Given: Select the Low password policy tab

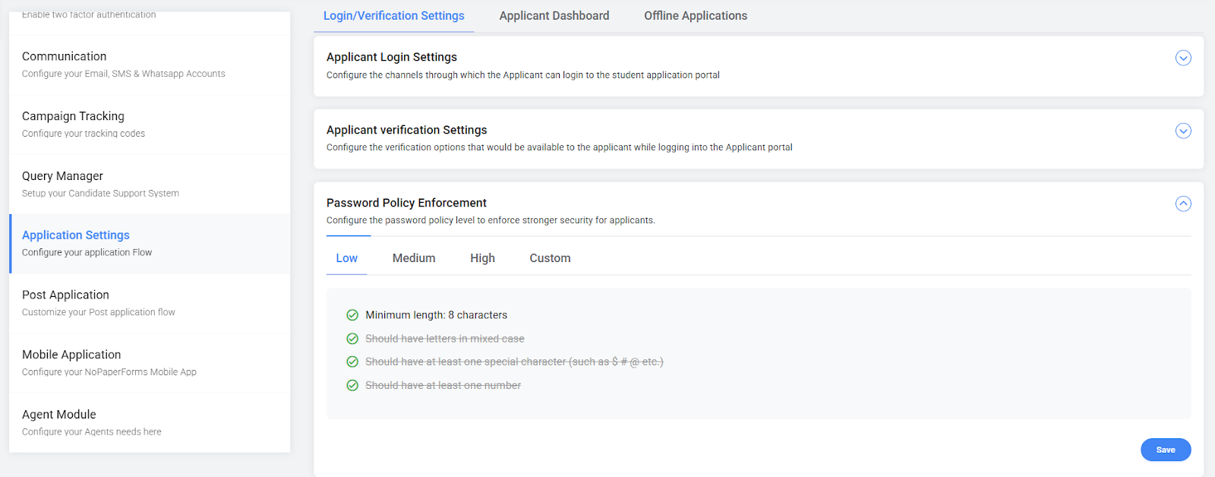Looking at the screenshot, I should coord(346,258).
